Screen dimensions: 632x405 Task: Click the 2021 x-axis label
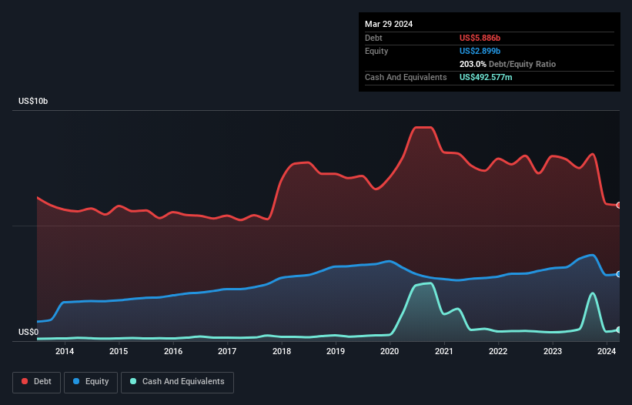[x=443, y=351]
